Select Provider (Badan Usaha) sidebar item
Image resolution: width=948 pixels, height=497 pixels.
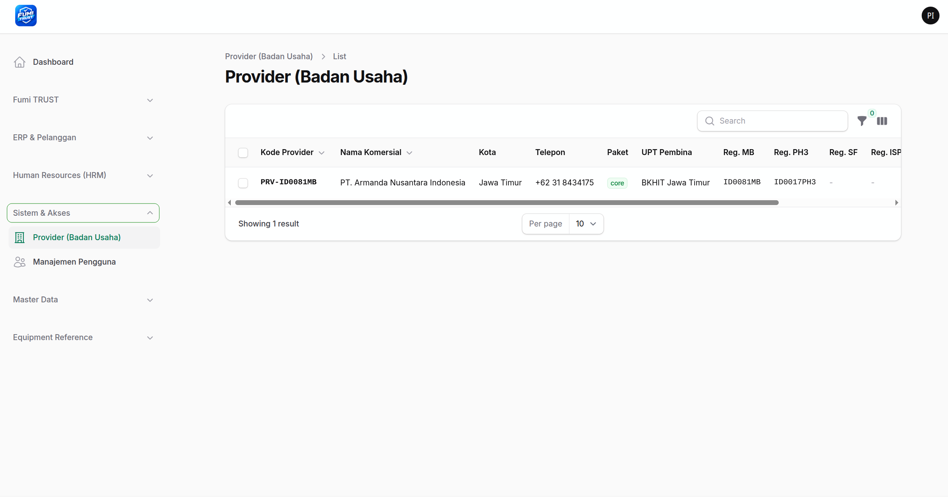coord(84,238)
